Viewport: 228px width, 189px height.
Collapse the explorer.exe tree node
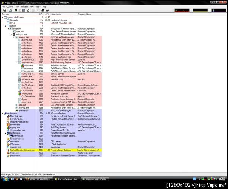click(3, 113)
